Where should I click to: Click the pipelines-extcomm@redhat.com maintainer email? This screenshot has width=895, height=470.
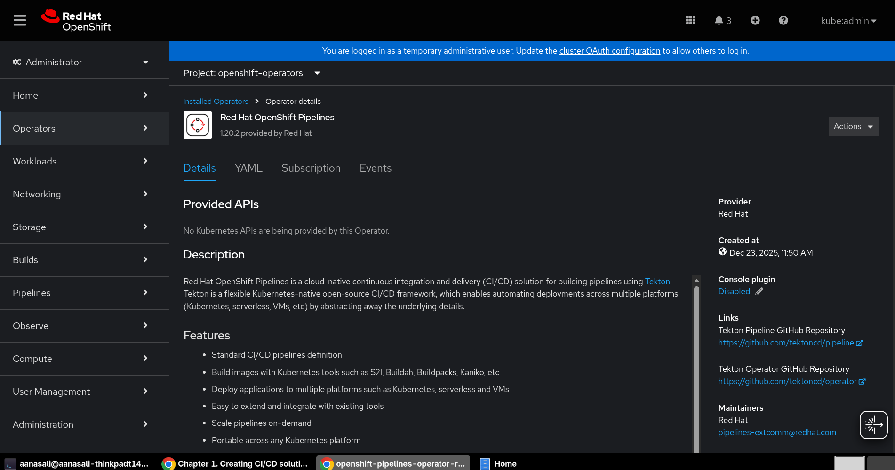tap(777, 432)
